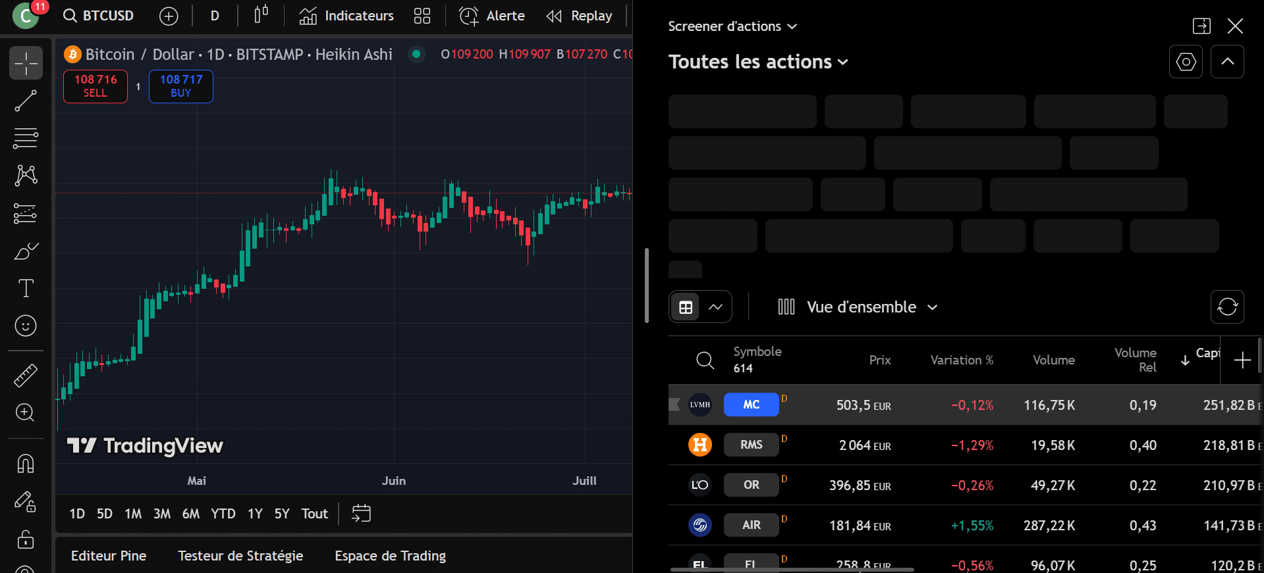Open the Indicateurs panel
The image size is (1264, 573).
346,16
